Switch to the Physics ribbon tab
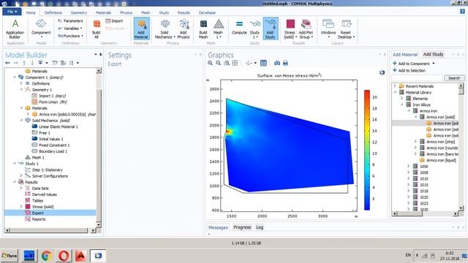This screenshot has width=468, height=263. pos(126,12)
